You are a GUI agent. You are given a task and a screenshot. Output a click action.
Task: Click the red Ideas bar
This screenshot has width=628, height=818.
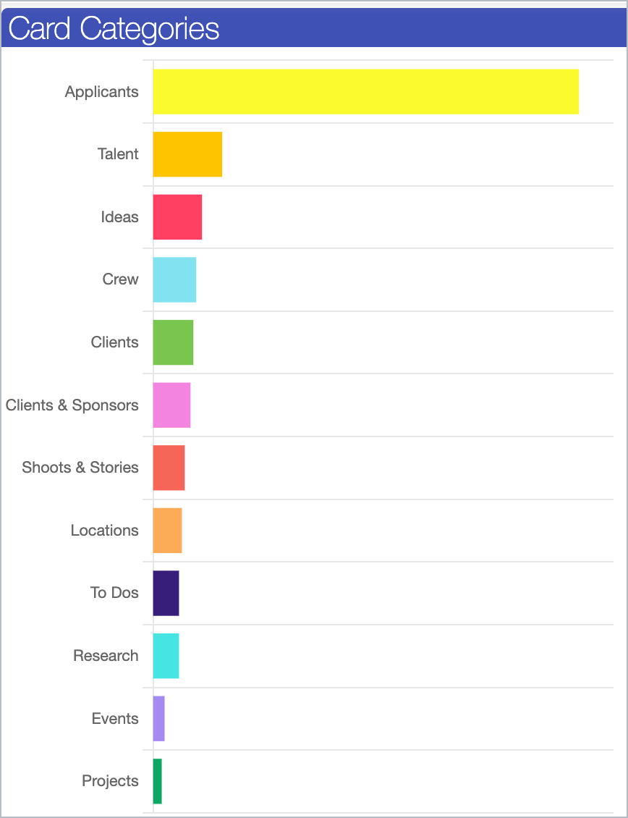177,217
